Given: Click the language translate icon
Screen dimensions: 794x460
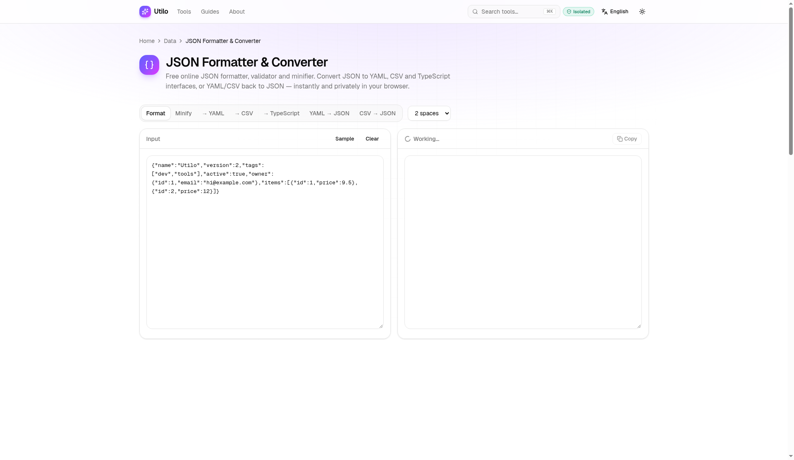Looking at the screenshot, I should coord(605,12).
